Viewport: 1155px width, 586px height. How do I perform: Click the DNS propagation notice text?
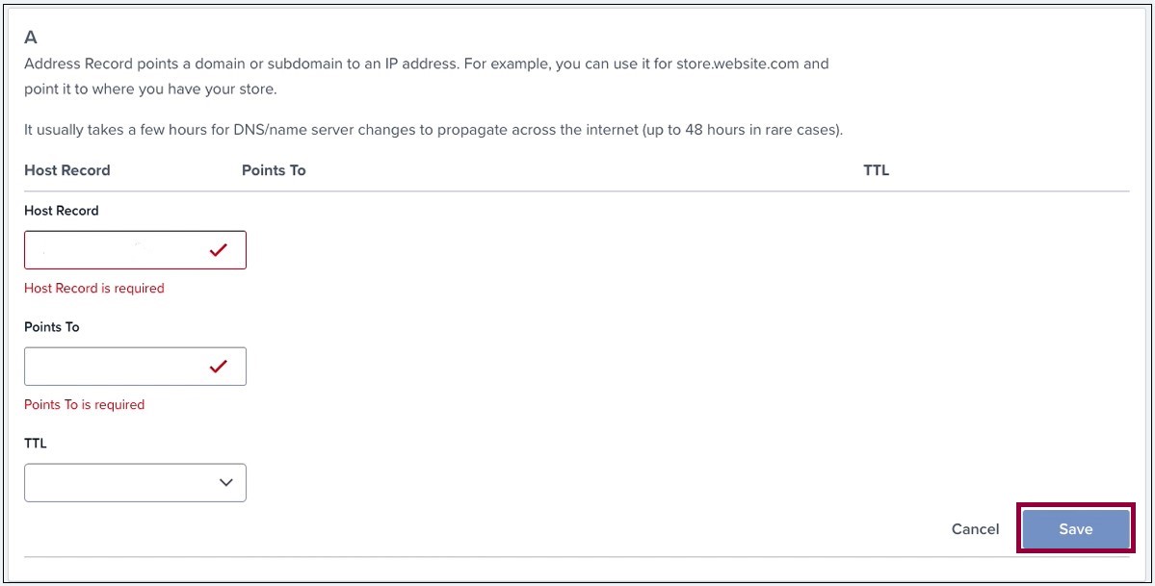(433, 130)
